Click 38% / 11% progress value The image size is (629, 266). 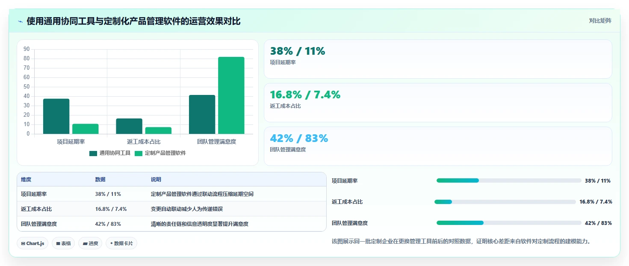click(x=598, y=181)
